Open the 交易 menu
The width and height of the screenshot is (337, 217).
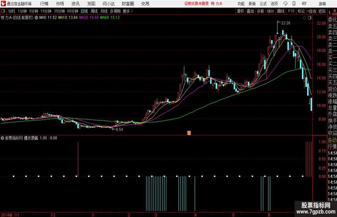coord(145,4)
